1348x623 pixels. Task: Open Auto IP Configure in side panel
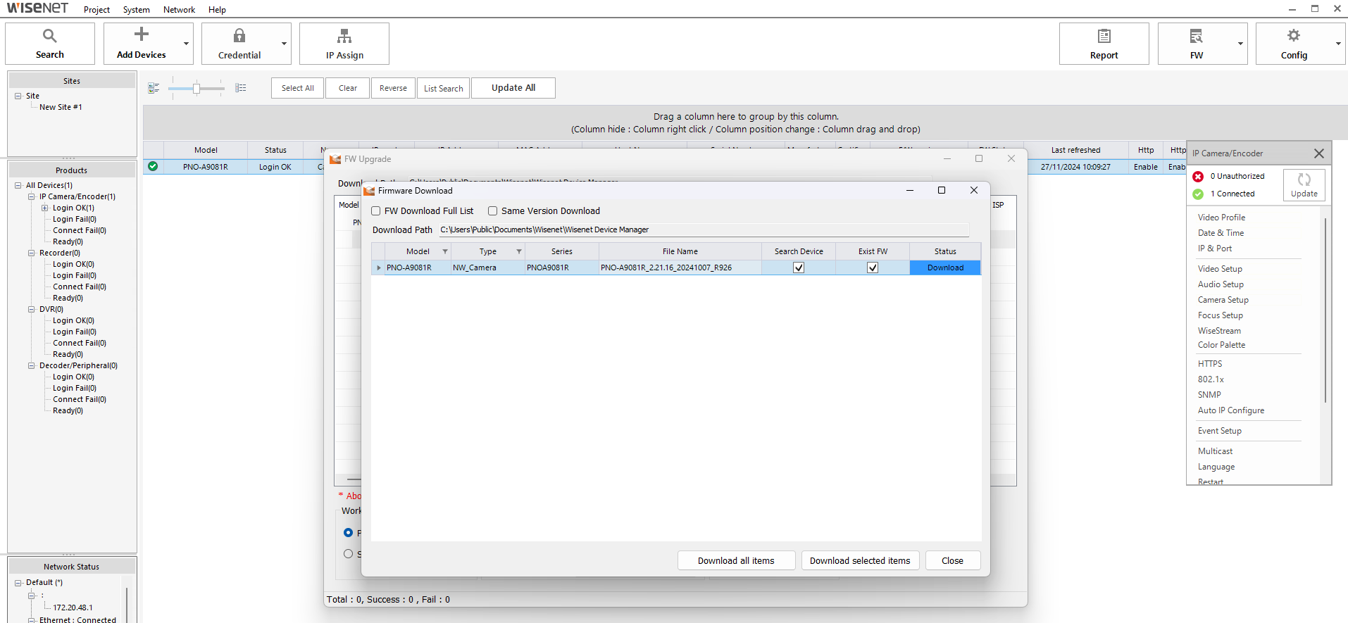point(1230,410)
